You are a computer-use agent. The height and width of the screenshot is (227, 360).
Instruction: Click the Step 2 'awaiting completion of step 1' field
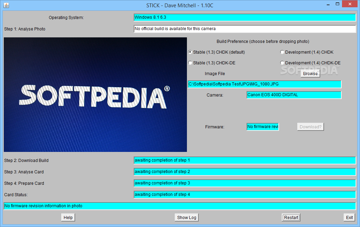[x=245, y=161]
